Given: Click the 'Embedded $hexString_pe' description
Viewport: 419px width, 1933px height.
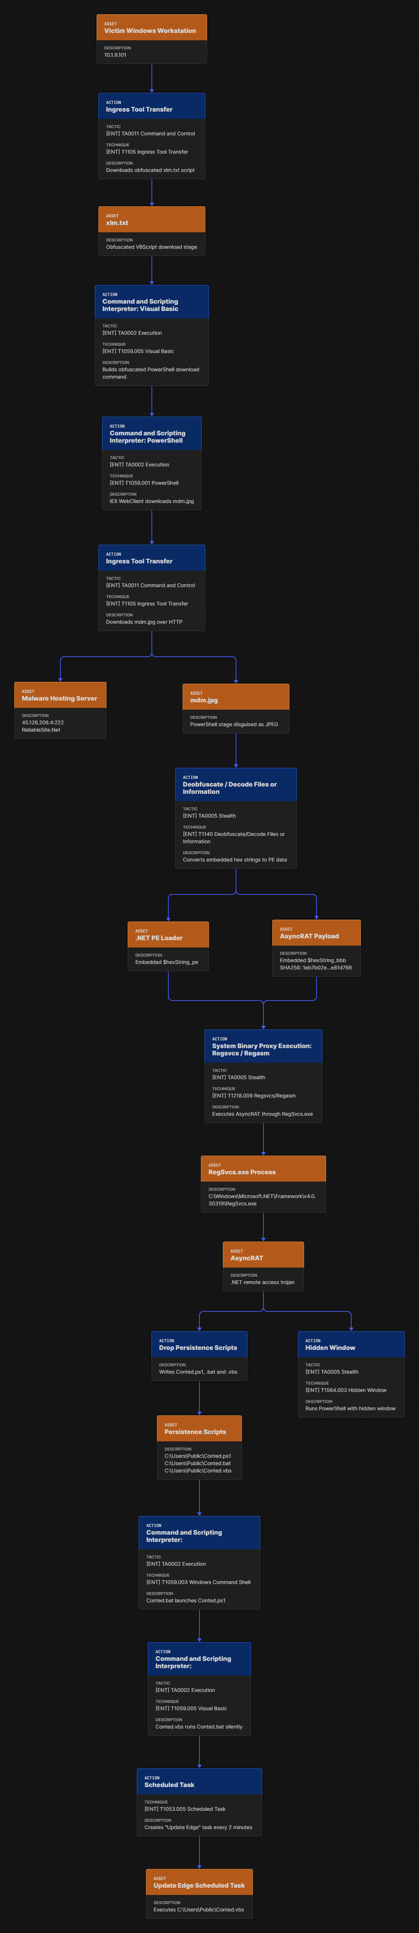Looking at the screenshot, I should click(x=167, y=962).
